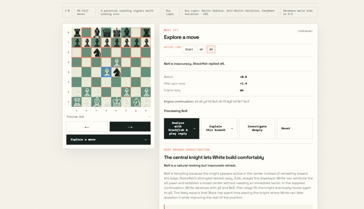Click the Berlin Defense Kaufmann Variation C65 tag

tap(230, 12)
